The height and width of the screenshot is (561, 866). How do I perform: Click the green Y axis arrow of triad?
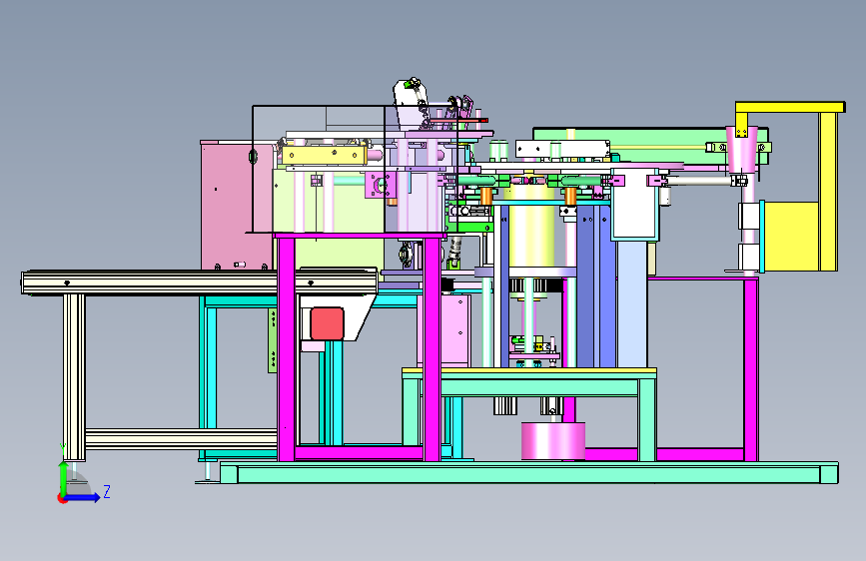[64, 478]
